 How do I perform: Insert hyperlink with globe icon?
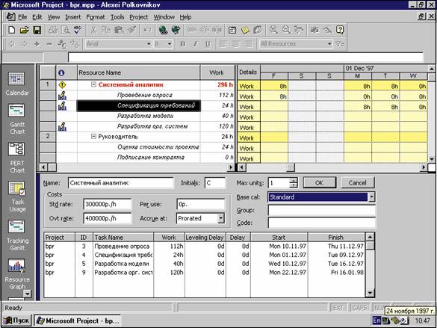click(x=164, y=30)
